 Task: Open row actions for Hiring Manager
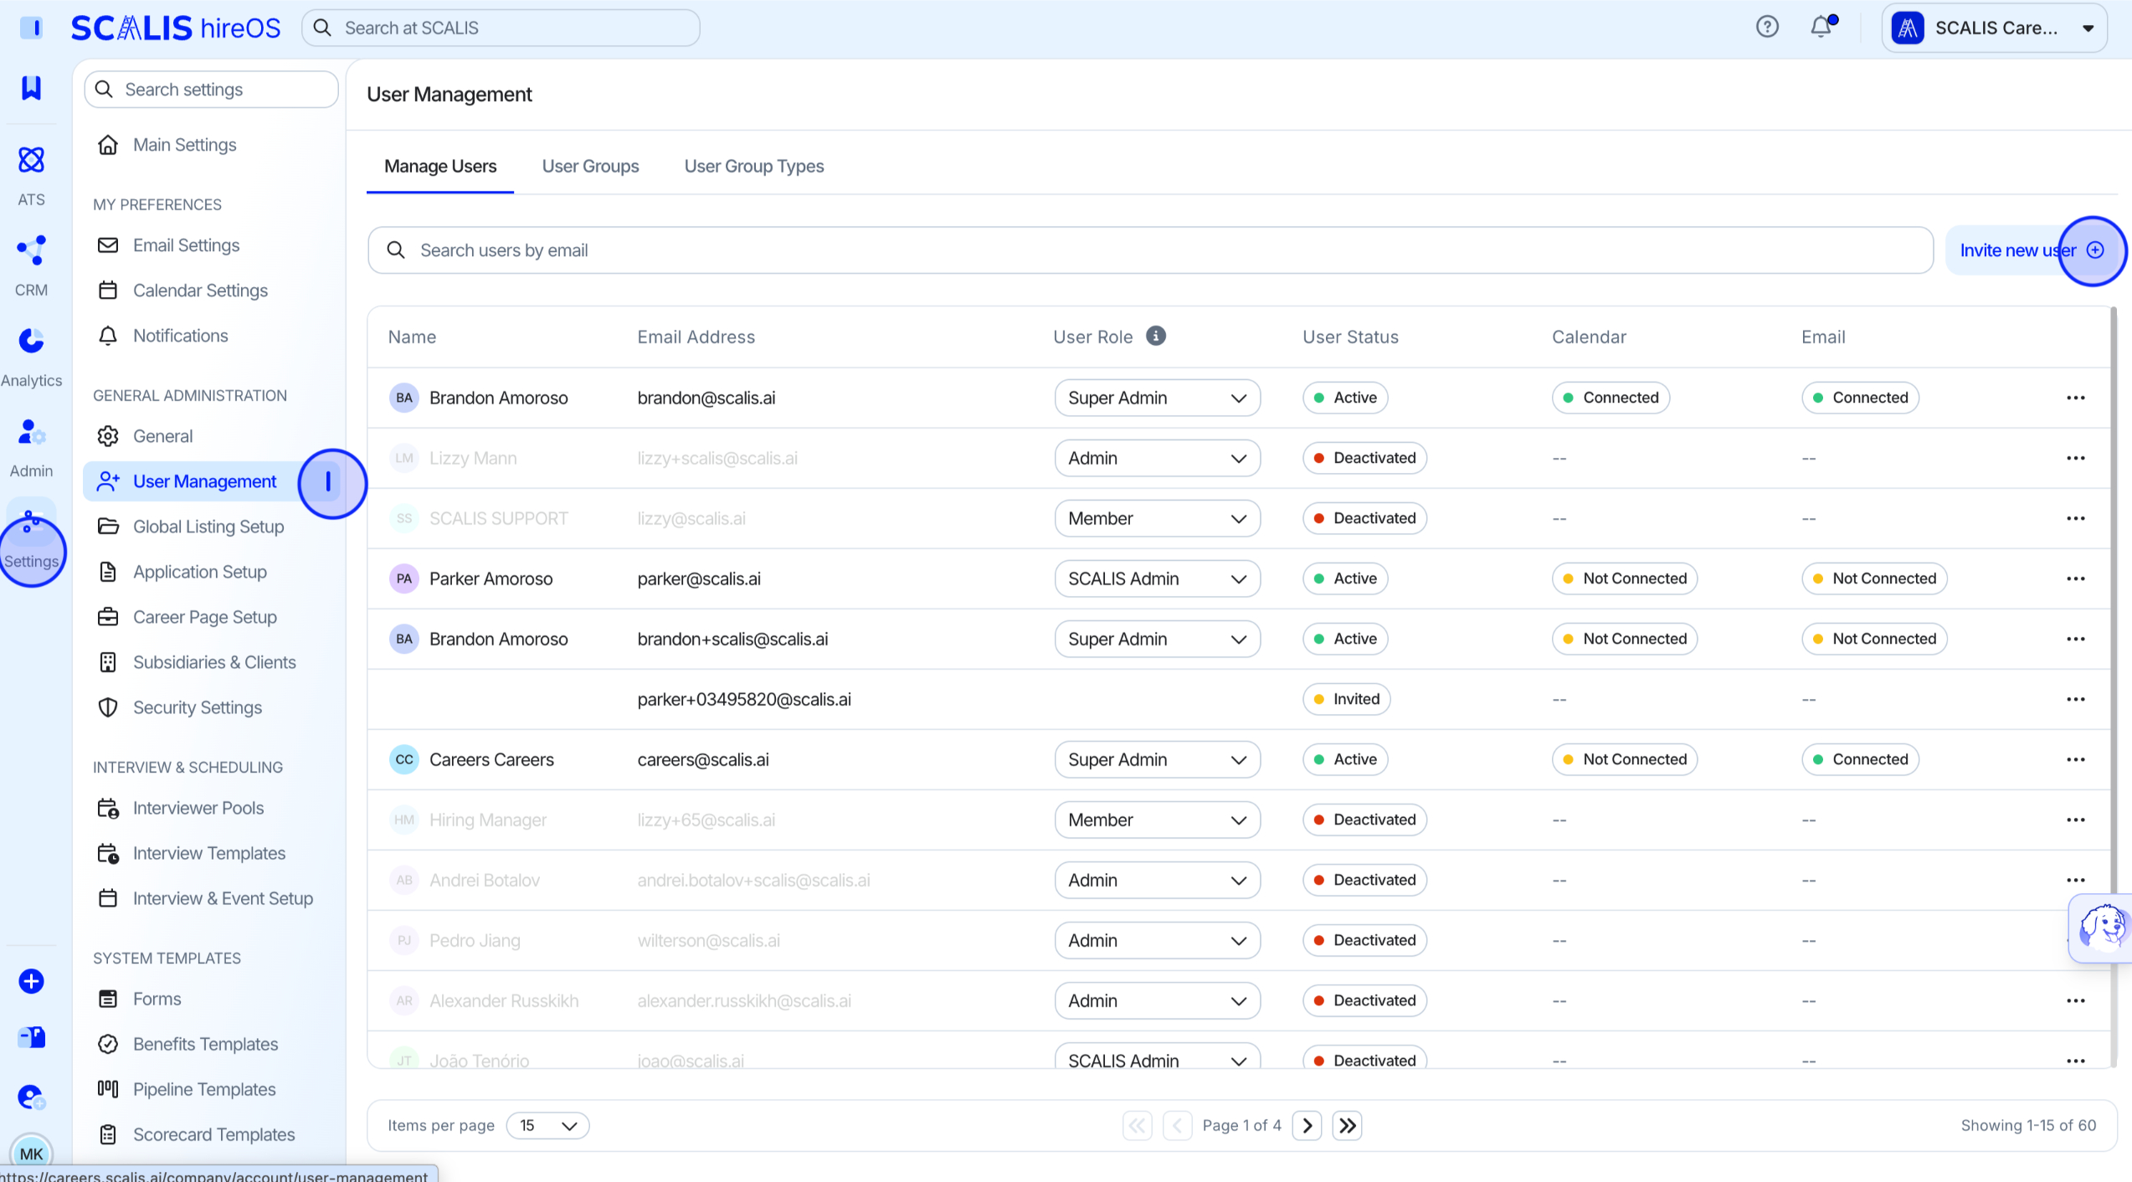(2076, 820)
